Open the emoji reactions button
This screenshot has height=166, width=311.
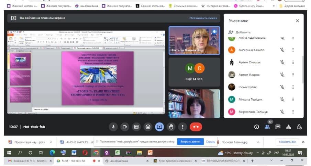click(148, 127)
